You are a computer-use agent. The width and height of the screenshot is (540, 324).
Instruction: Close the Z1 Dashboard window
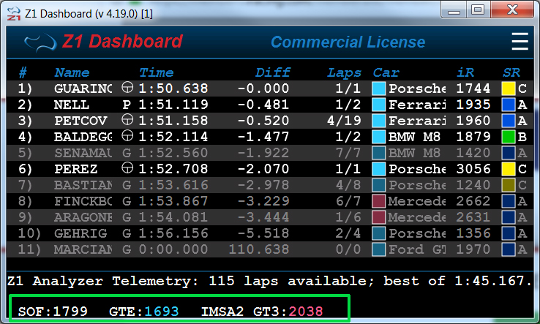pyautogui.click(x=512, y=10)
